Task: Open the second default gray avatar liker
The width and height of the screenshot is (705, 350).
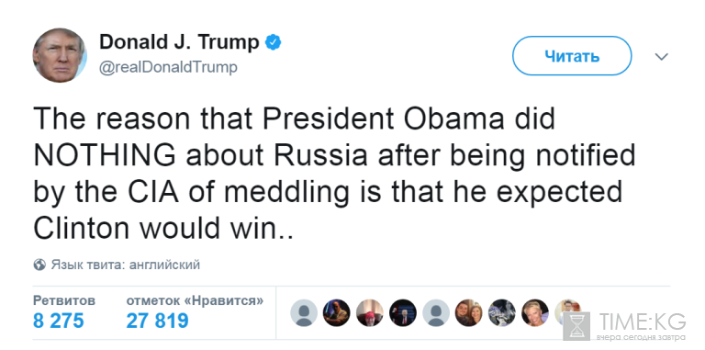Action: click(436, 312)
